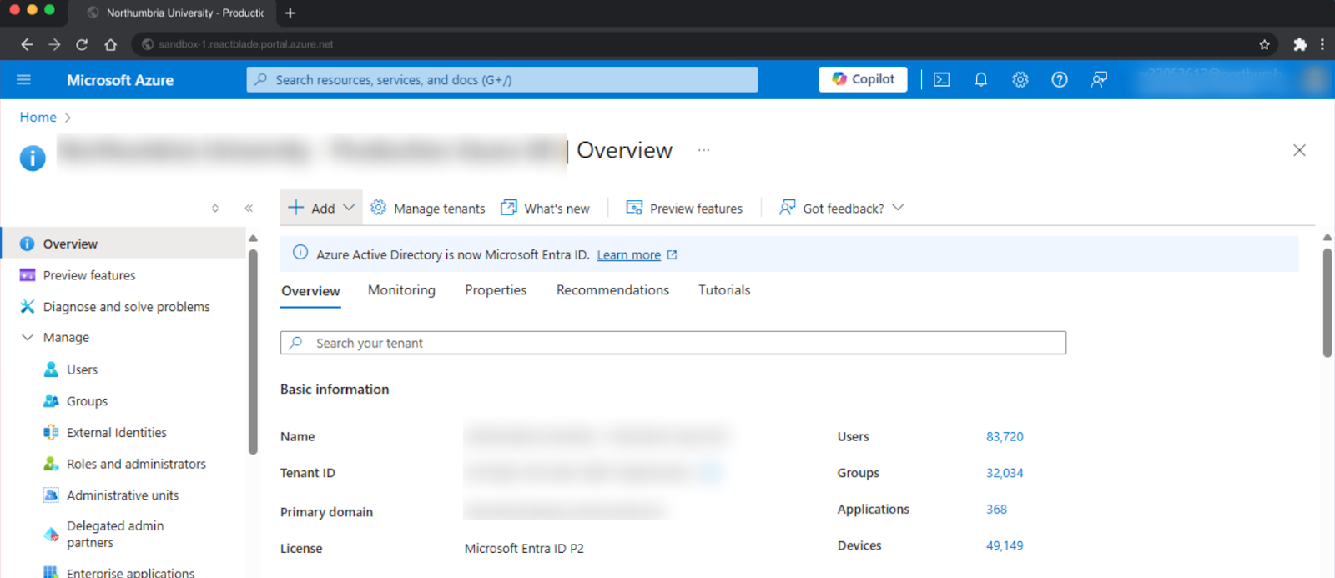Open the Tutorials tab

click(724, 290)
